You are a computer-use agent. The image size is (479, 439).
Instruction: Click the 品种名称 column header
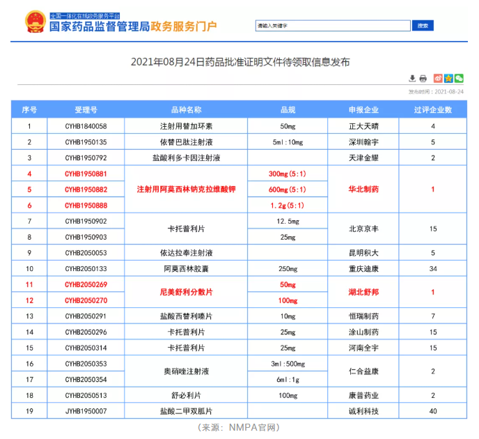186,110
